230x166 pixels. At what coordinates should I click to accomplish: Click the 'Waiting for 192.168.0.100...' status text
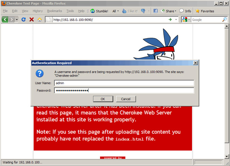coord(22,162)
